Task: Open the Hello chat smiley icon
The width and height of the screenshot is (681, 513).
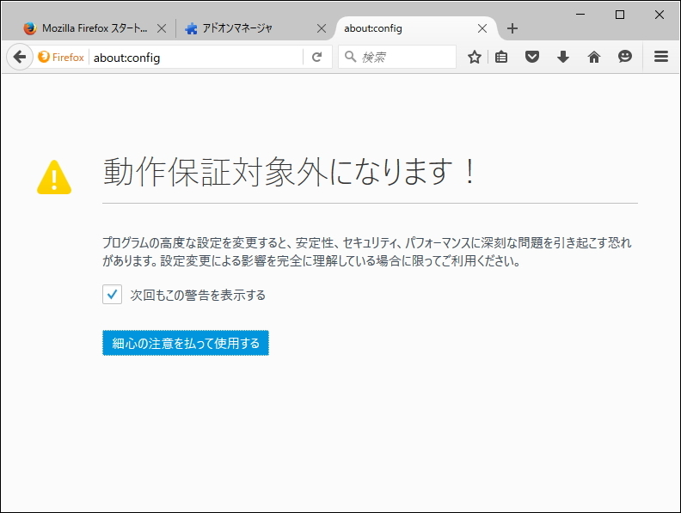Action: pyautogui.click(x=625, y=57)
